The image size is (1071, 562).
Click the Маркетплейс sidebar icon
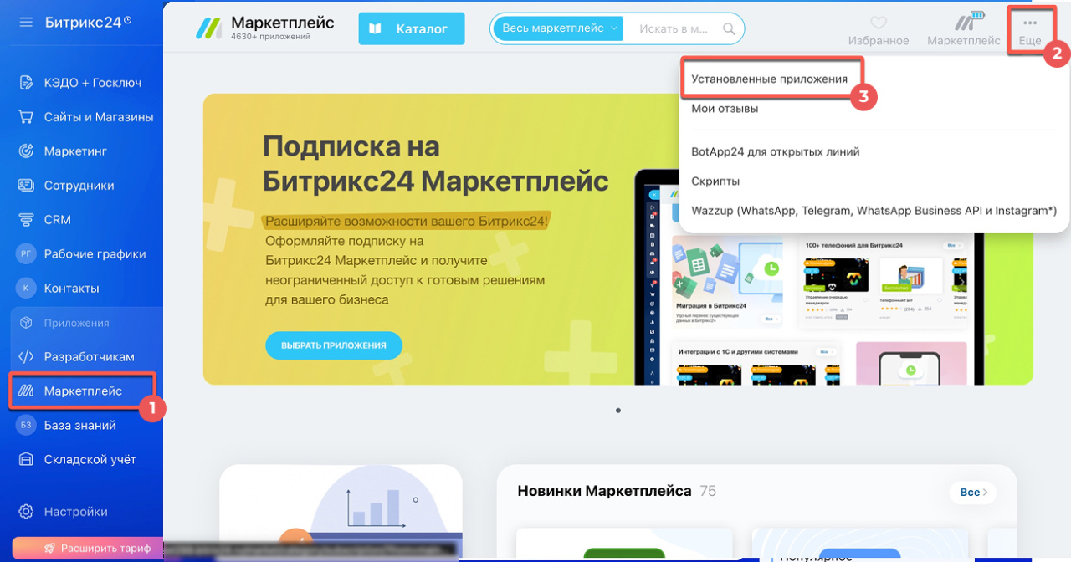point(26,391)
